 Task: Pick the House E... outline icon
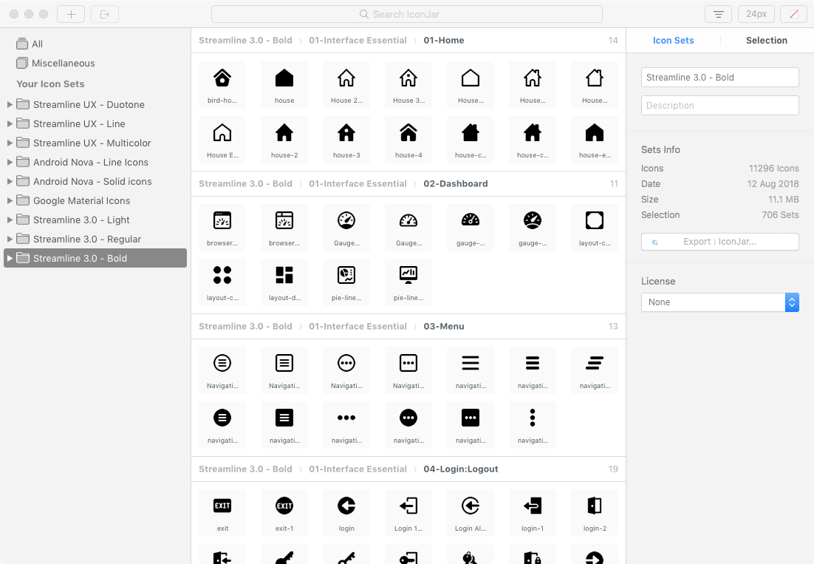[x=222, y=139]
